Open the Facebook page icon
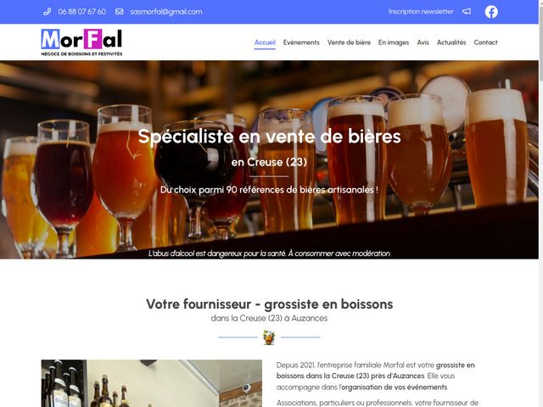 [491, 12]
